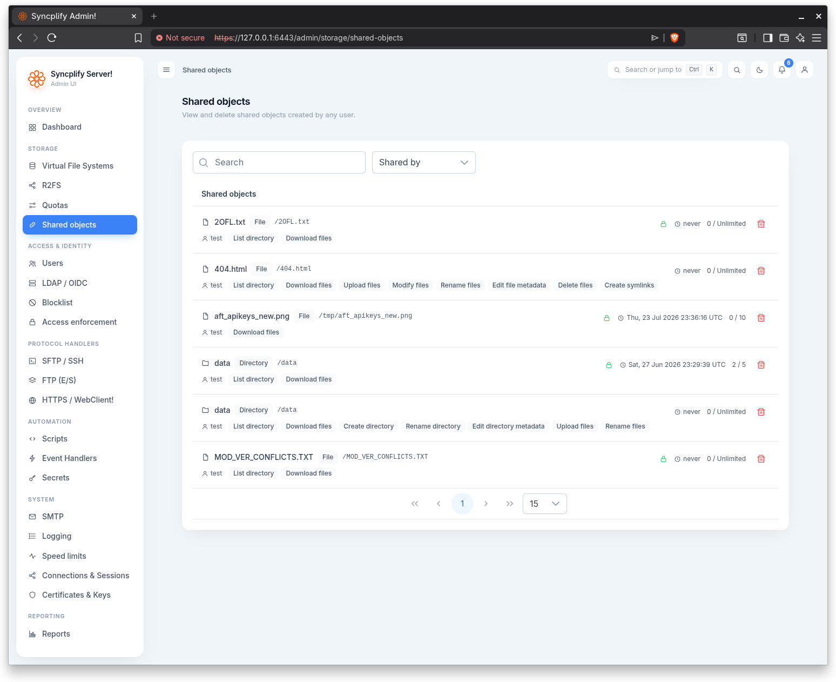Open Virtual File Systems
Screen dimensions: 836x682
pos(80,166)
